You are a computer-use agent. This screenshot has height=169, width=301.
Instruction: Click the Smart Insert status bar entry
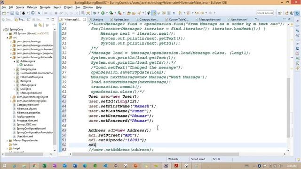pos(198,159)
